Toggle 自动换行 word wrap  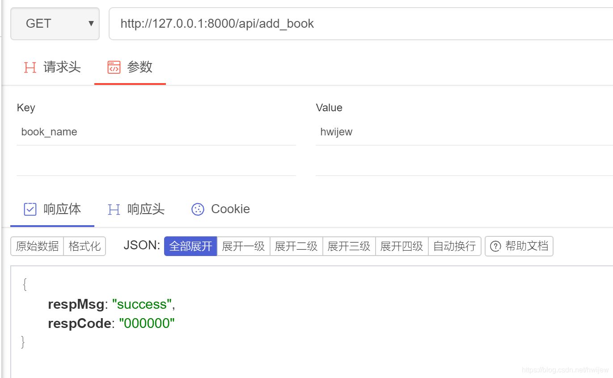tap(454, 246)
